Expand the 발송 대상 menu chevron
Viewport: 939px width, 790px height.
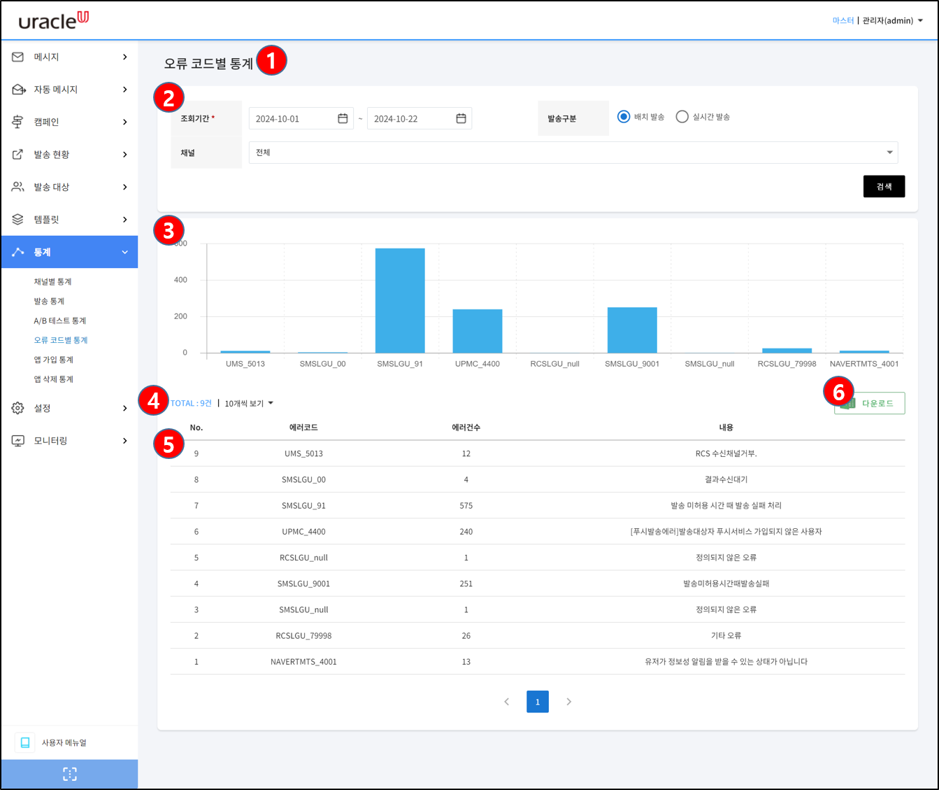(x=125, y=187)
